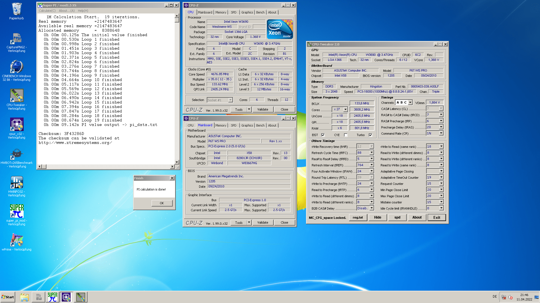540x303 pixels.
Task: Open the memory Channels ABC dropdown
Action: point(410,102)
